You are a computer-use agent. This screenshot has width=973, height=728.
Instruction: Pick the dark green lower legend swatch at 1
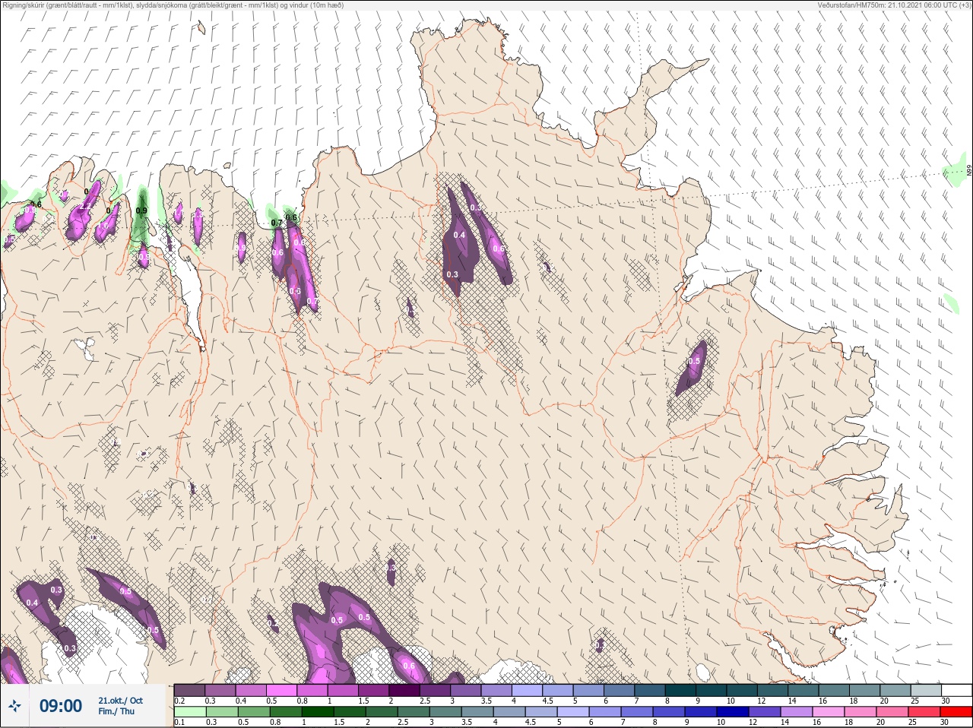316,712
